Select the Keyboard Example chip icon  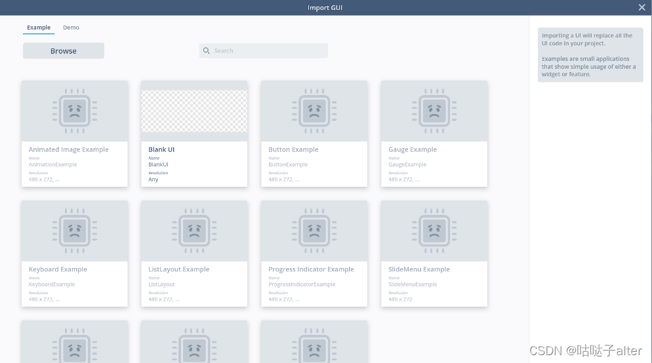pos(75,231)
